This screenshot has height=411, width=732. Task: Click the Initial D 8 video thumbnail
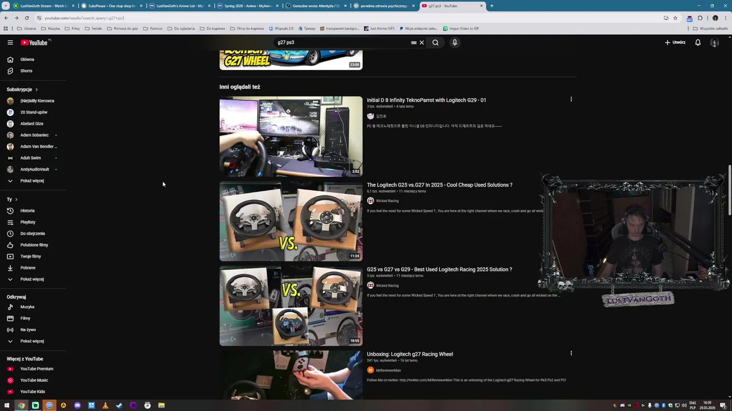(x=291, y=136)
